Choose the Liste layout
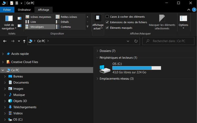197x123 pixels. (x=31, y=22)
